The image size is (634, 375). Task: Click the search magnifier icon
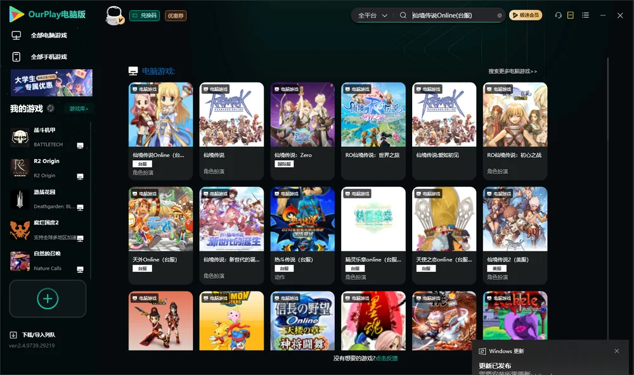403,15
